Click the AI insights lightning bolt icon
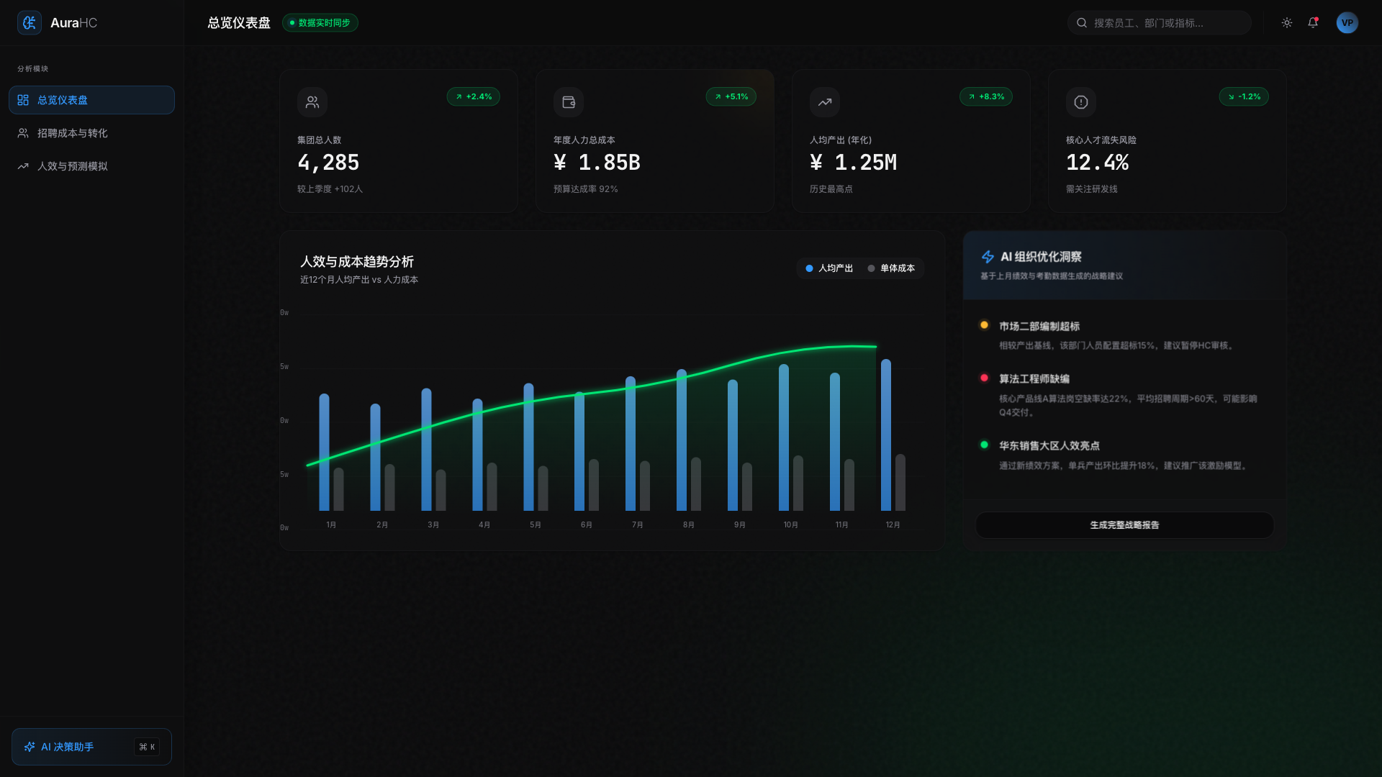Image resolution: width=1382 pixels, height=777 pixels. click(988, 257)
